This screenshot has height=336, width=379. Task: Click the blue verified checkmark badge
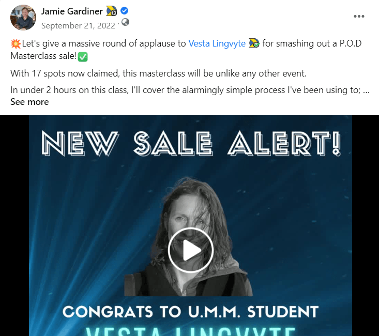[125, 11]
